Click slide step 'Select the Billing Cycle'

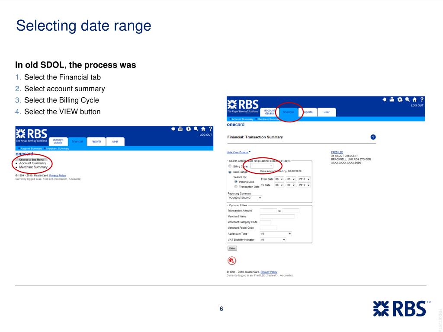coord(61,100)
